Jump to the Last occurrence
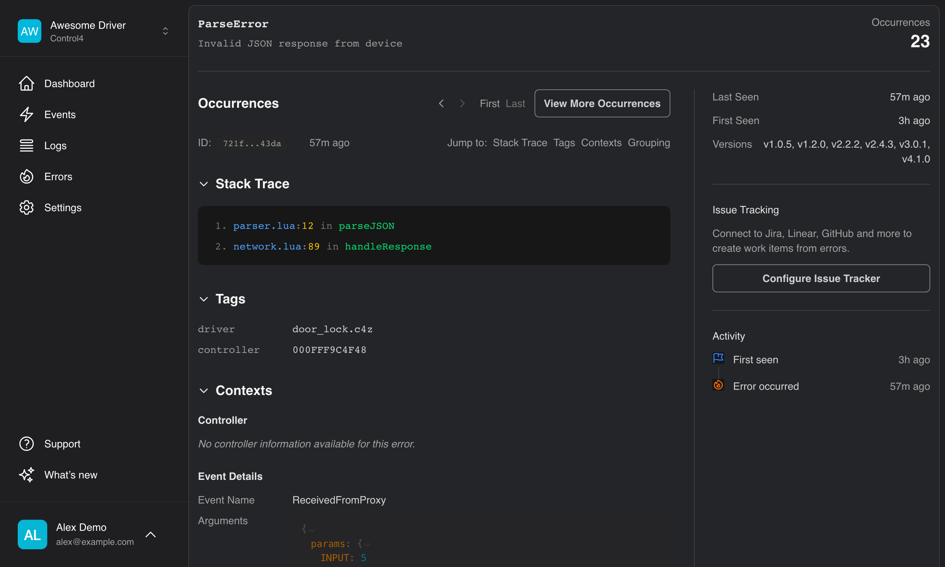 515,103
